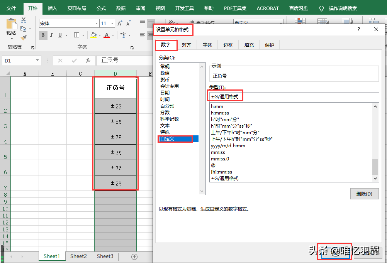Open the 填充 tab in the dialog
The height and width of the screenshot is (263, 387).
[x=249, y=45]
